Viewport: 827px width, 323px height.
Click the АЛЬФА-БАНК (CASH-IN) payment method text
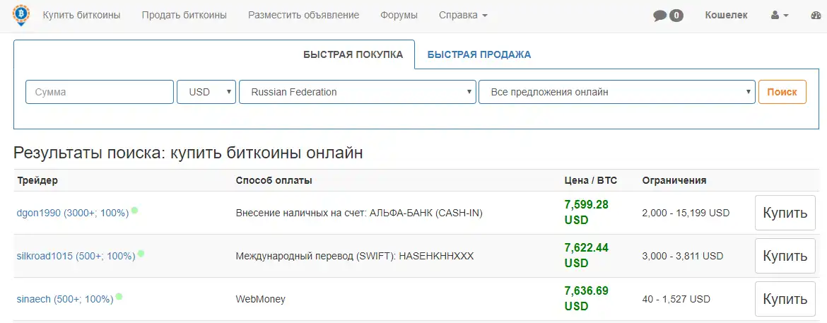click(x=359, y=213)
